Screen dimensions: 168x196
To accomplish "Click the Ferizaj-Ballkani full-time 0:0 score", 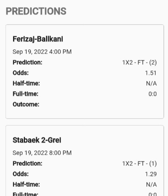I will tap(153, 94).
